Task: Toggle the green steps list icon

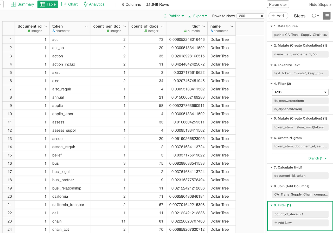Action: pos(326,16)
